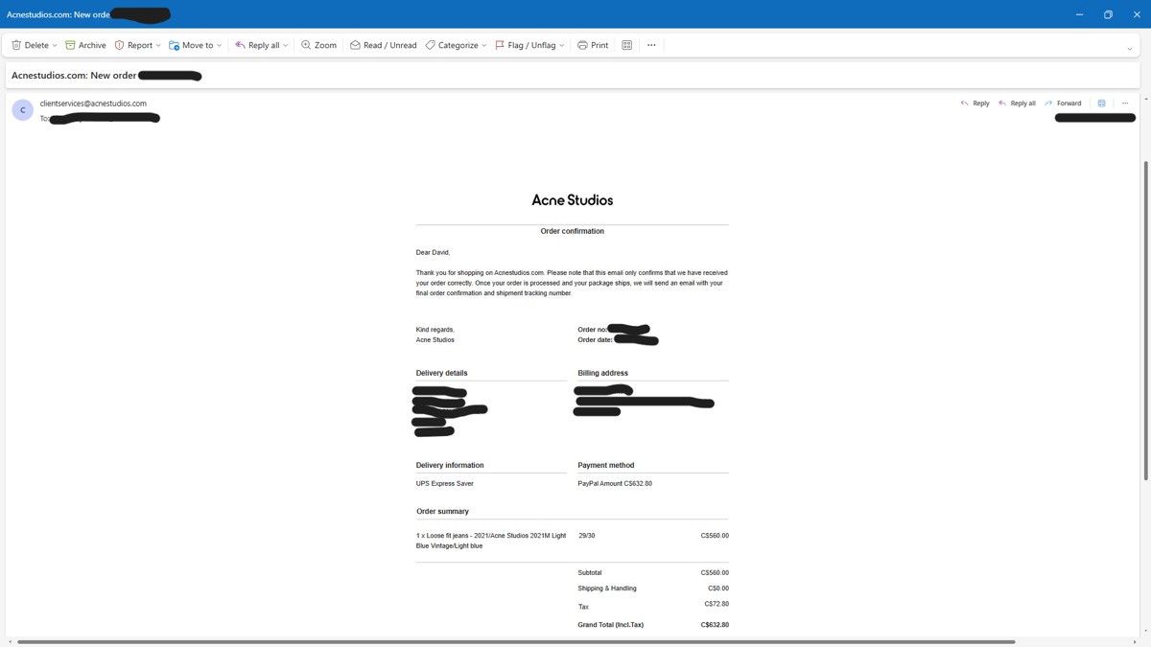The height and width of the screenshot is (647, 1151).
Task: Select the 'Order date:' label
Action: [x=596, y=340]
